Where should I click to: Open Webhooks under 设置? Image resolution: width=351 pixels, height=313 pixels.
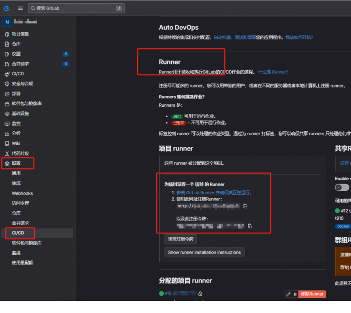[x=23, y=193]
